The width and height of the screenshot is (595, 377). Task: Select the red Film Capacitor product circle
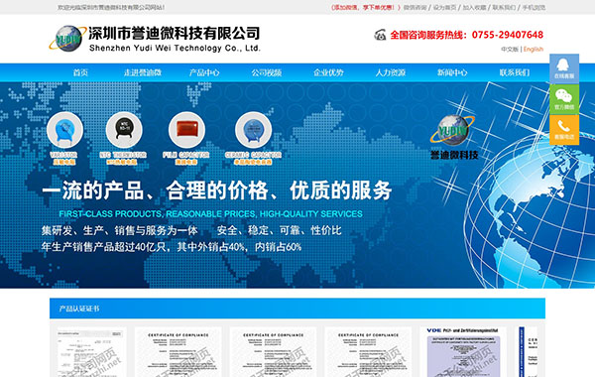(x=186, y=130)
